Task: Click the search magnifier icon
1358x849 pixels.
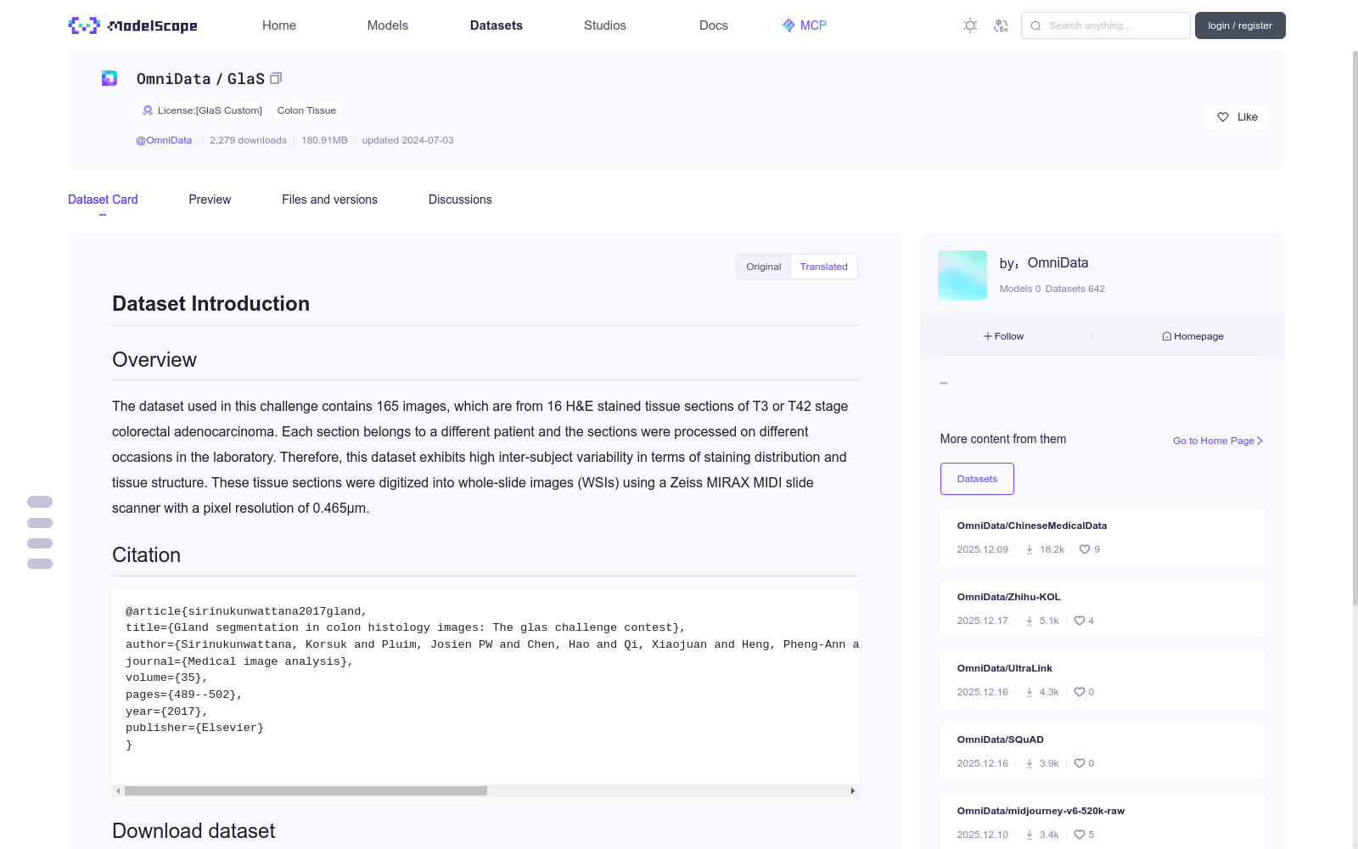Action: pyautogui.click(x=1035, y=25)
